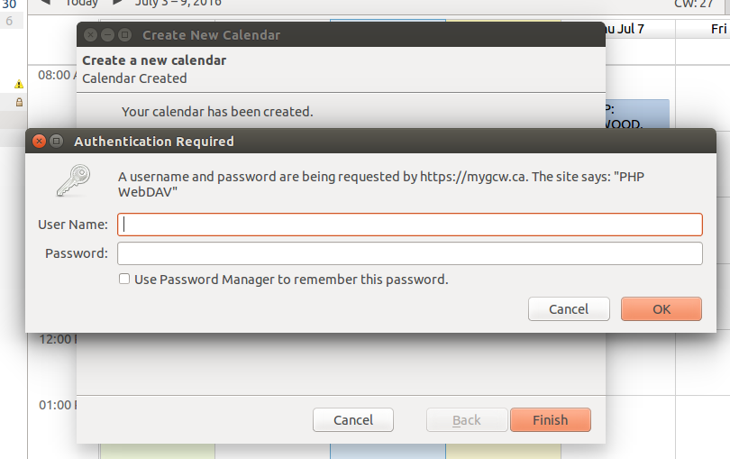
Task: Maximize the Create New Calendar window
Action: tap(124, 34)
